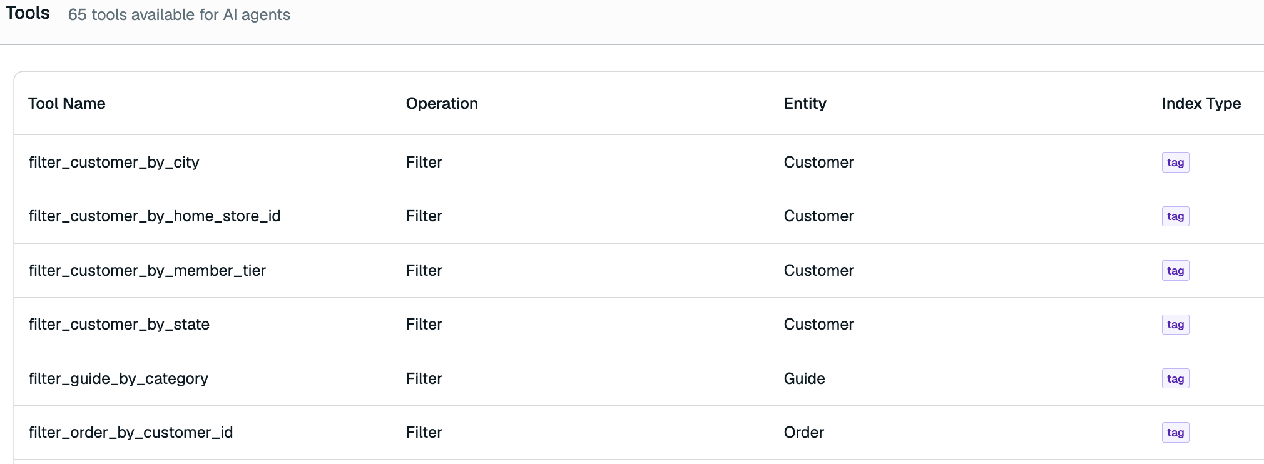Select the filter_order_by_customer_id tool name
Image resolution: width=1264 pixels, height=464 pixels.
131,433
